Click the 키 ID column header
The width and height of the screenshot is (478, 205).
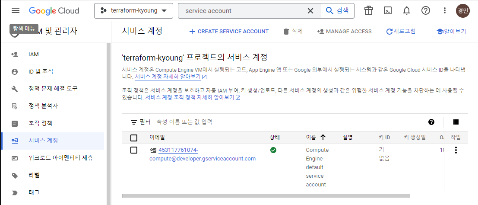pyautogui.click(x=384, y=138)
